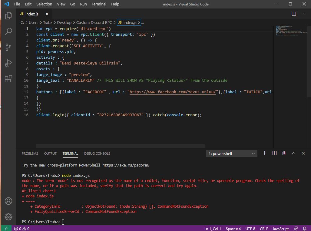Open the Source Control view
Viewport: 311px width, 231px height.
(x=8, y=47)
